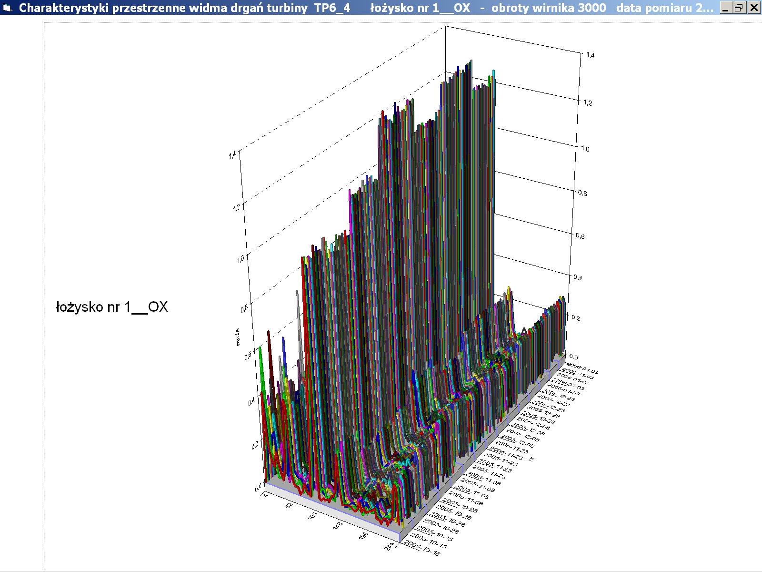The width and height of the screenshot is (762, 572).
Task: Minimize the vibration spectrum window
Action: point(726,8)
